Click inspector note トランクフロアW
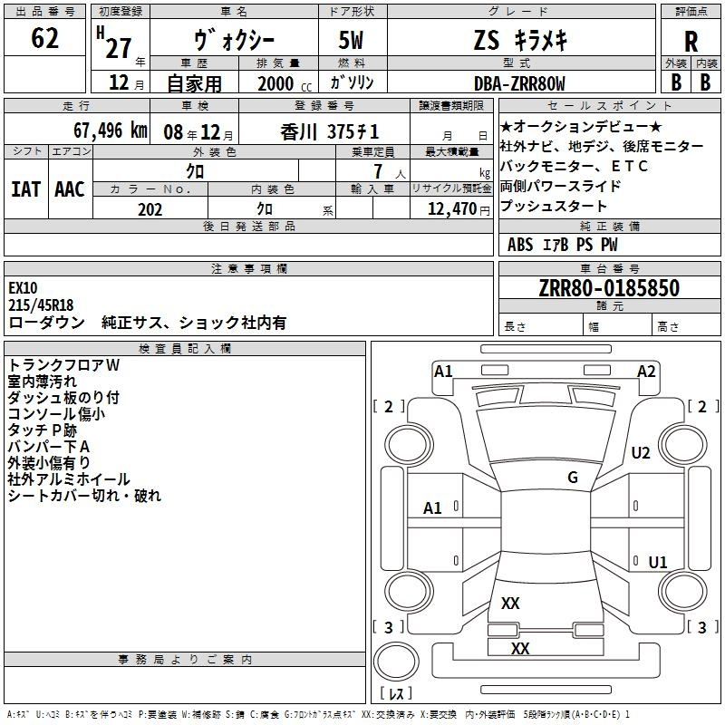 point(63,365)
